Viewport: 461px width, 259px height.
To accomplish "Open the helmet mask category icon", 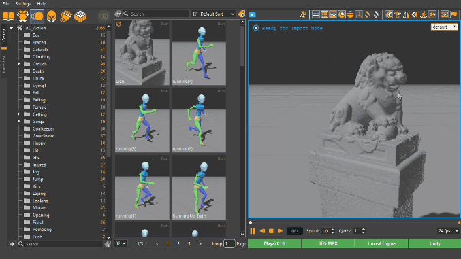I will (x=52, y=16).
